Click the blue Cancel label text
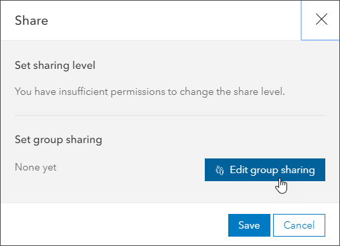 tap(299, 225)
